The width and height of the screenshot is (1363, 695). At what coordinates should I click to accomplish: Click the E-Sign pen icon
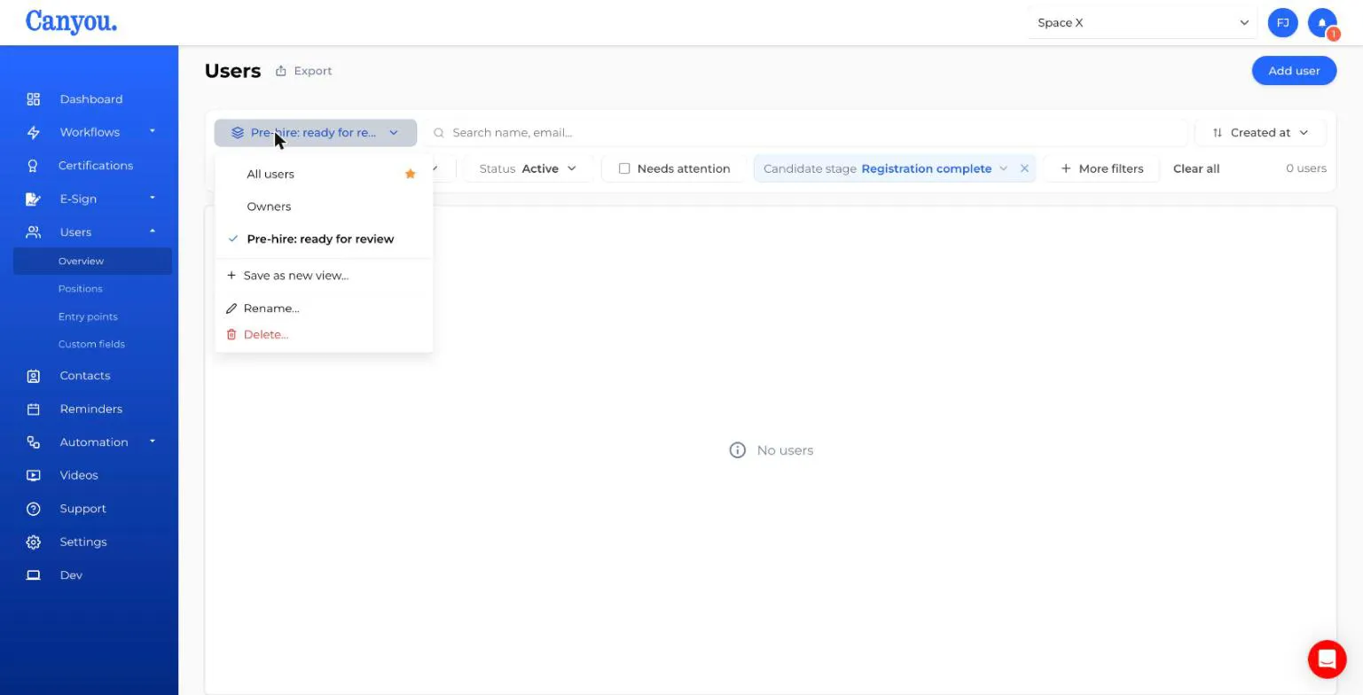click(33, 199)
